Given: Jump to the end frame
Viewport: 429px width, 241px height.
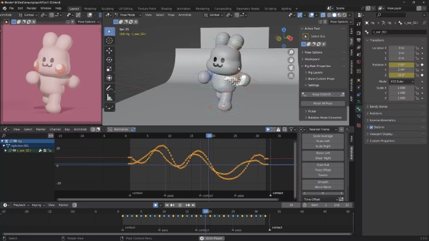Looking at the screenshot, I should pyautogui.click(x=193, y=205).
